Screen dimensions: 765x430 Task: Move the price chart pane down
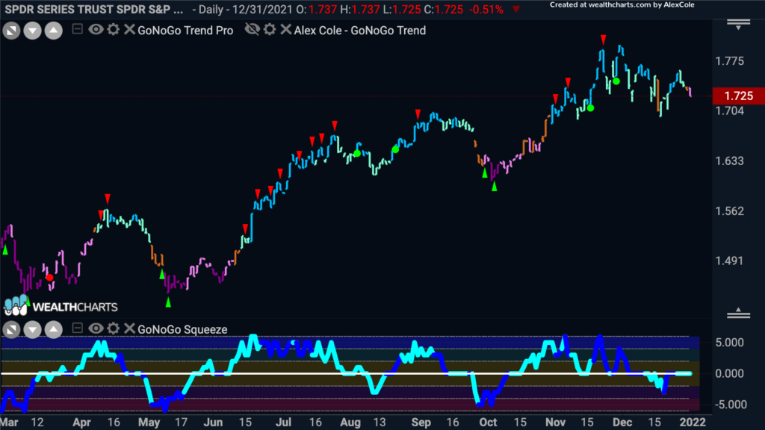click(x=32, y=31)
